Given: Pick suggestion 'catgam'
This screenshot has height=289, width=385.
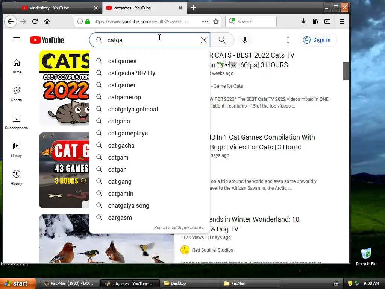Looking at the screenshot, I should click(x=150, y=158).
